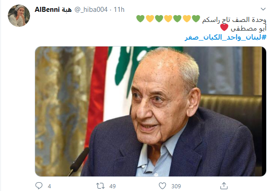Open the user's round profile avatar
Image resolution: width=273 pixels, height=191 pixels.
tap(19, 15)
